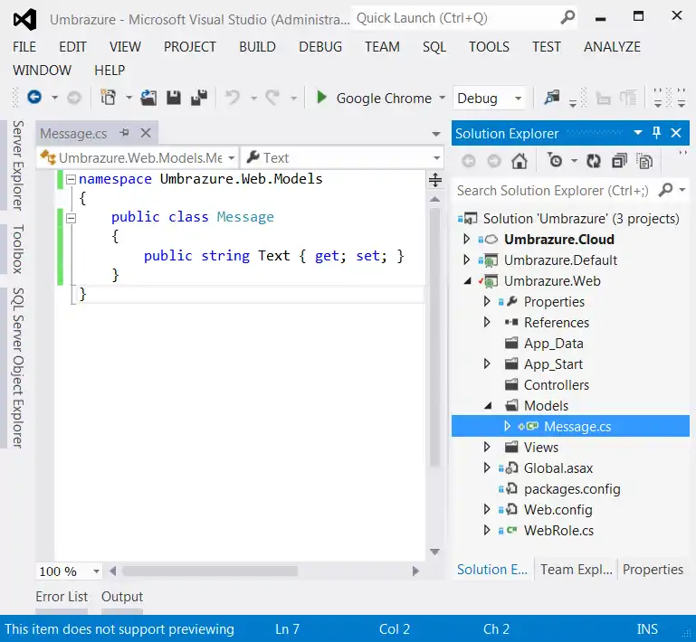Open the TOOLS menu
Viewport: 696px width, 642px height.
pos(489,46)
